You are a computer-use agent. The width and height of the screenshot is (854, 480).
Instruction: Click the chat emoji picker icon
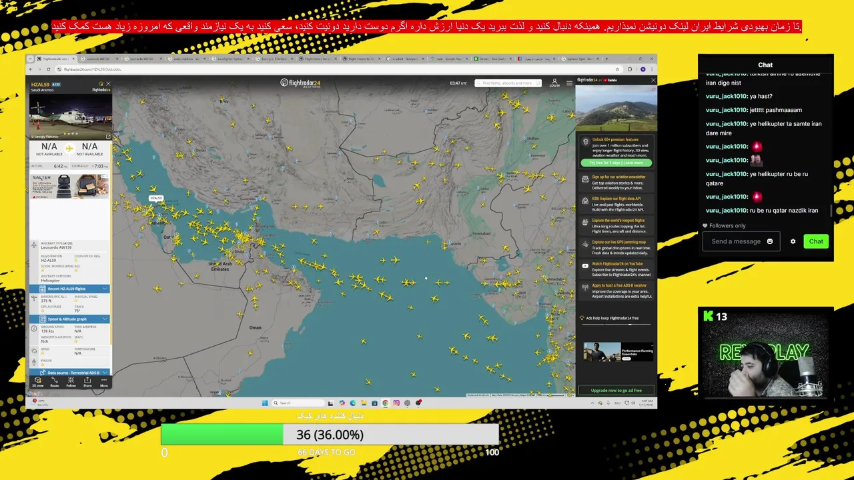tap(769, 241)
